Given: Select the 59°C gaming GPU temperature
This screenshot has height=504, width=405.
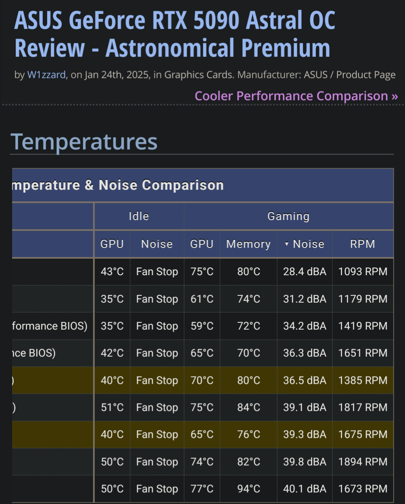Looking at the screenshot, I should click(x=202, y=326).
